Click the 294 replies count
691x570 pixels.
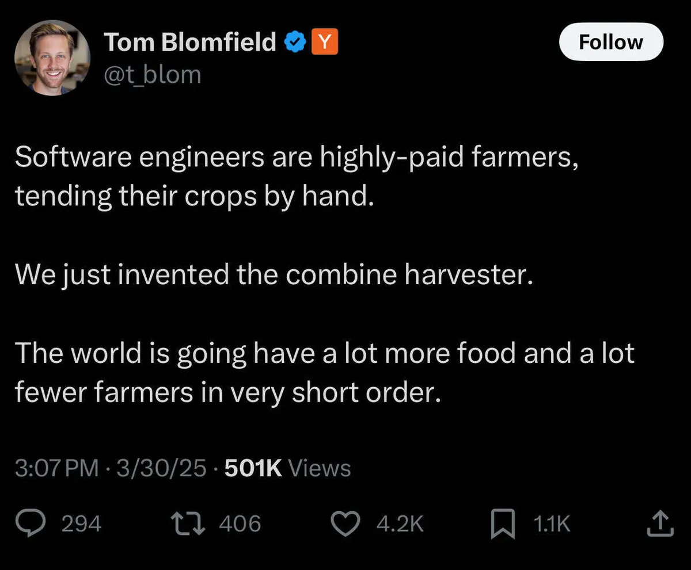(x=81, y=524)
